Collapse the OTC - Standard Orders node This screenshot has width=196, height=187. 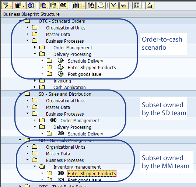point(20,21)
